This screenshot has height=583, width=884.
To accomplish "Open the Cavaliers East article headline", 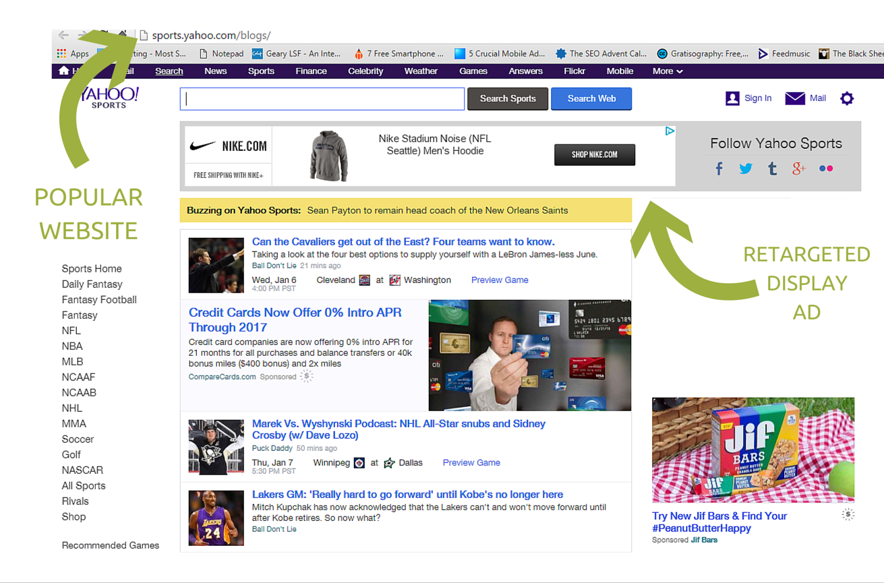I will pos(403,241).
